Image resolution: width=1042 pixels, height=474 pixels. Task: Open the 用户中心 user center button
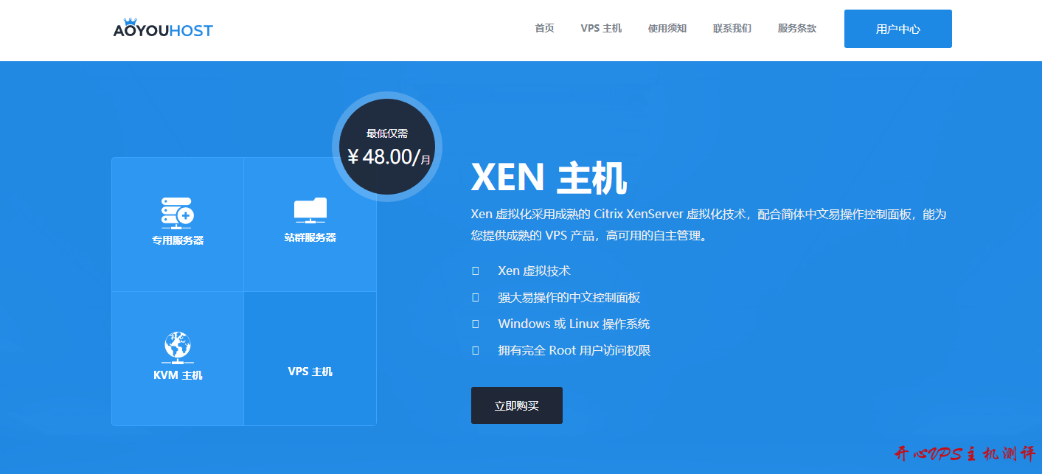coord(897,29)
